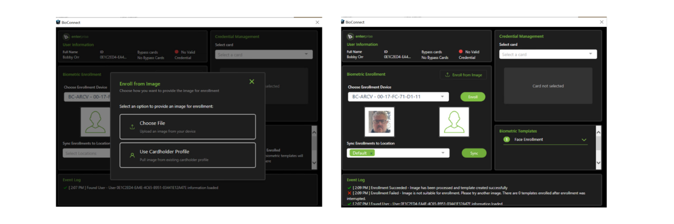Click the red X icon in Event Log
Screen dimensions: 674x224
pos(349,193)
